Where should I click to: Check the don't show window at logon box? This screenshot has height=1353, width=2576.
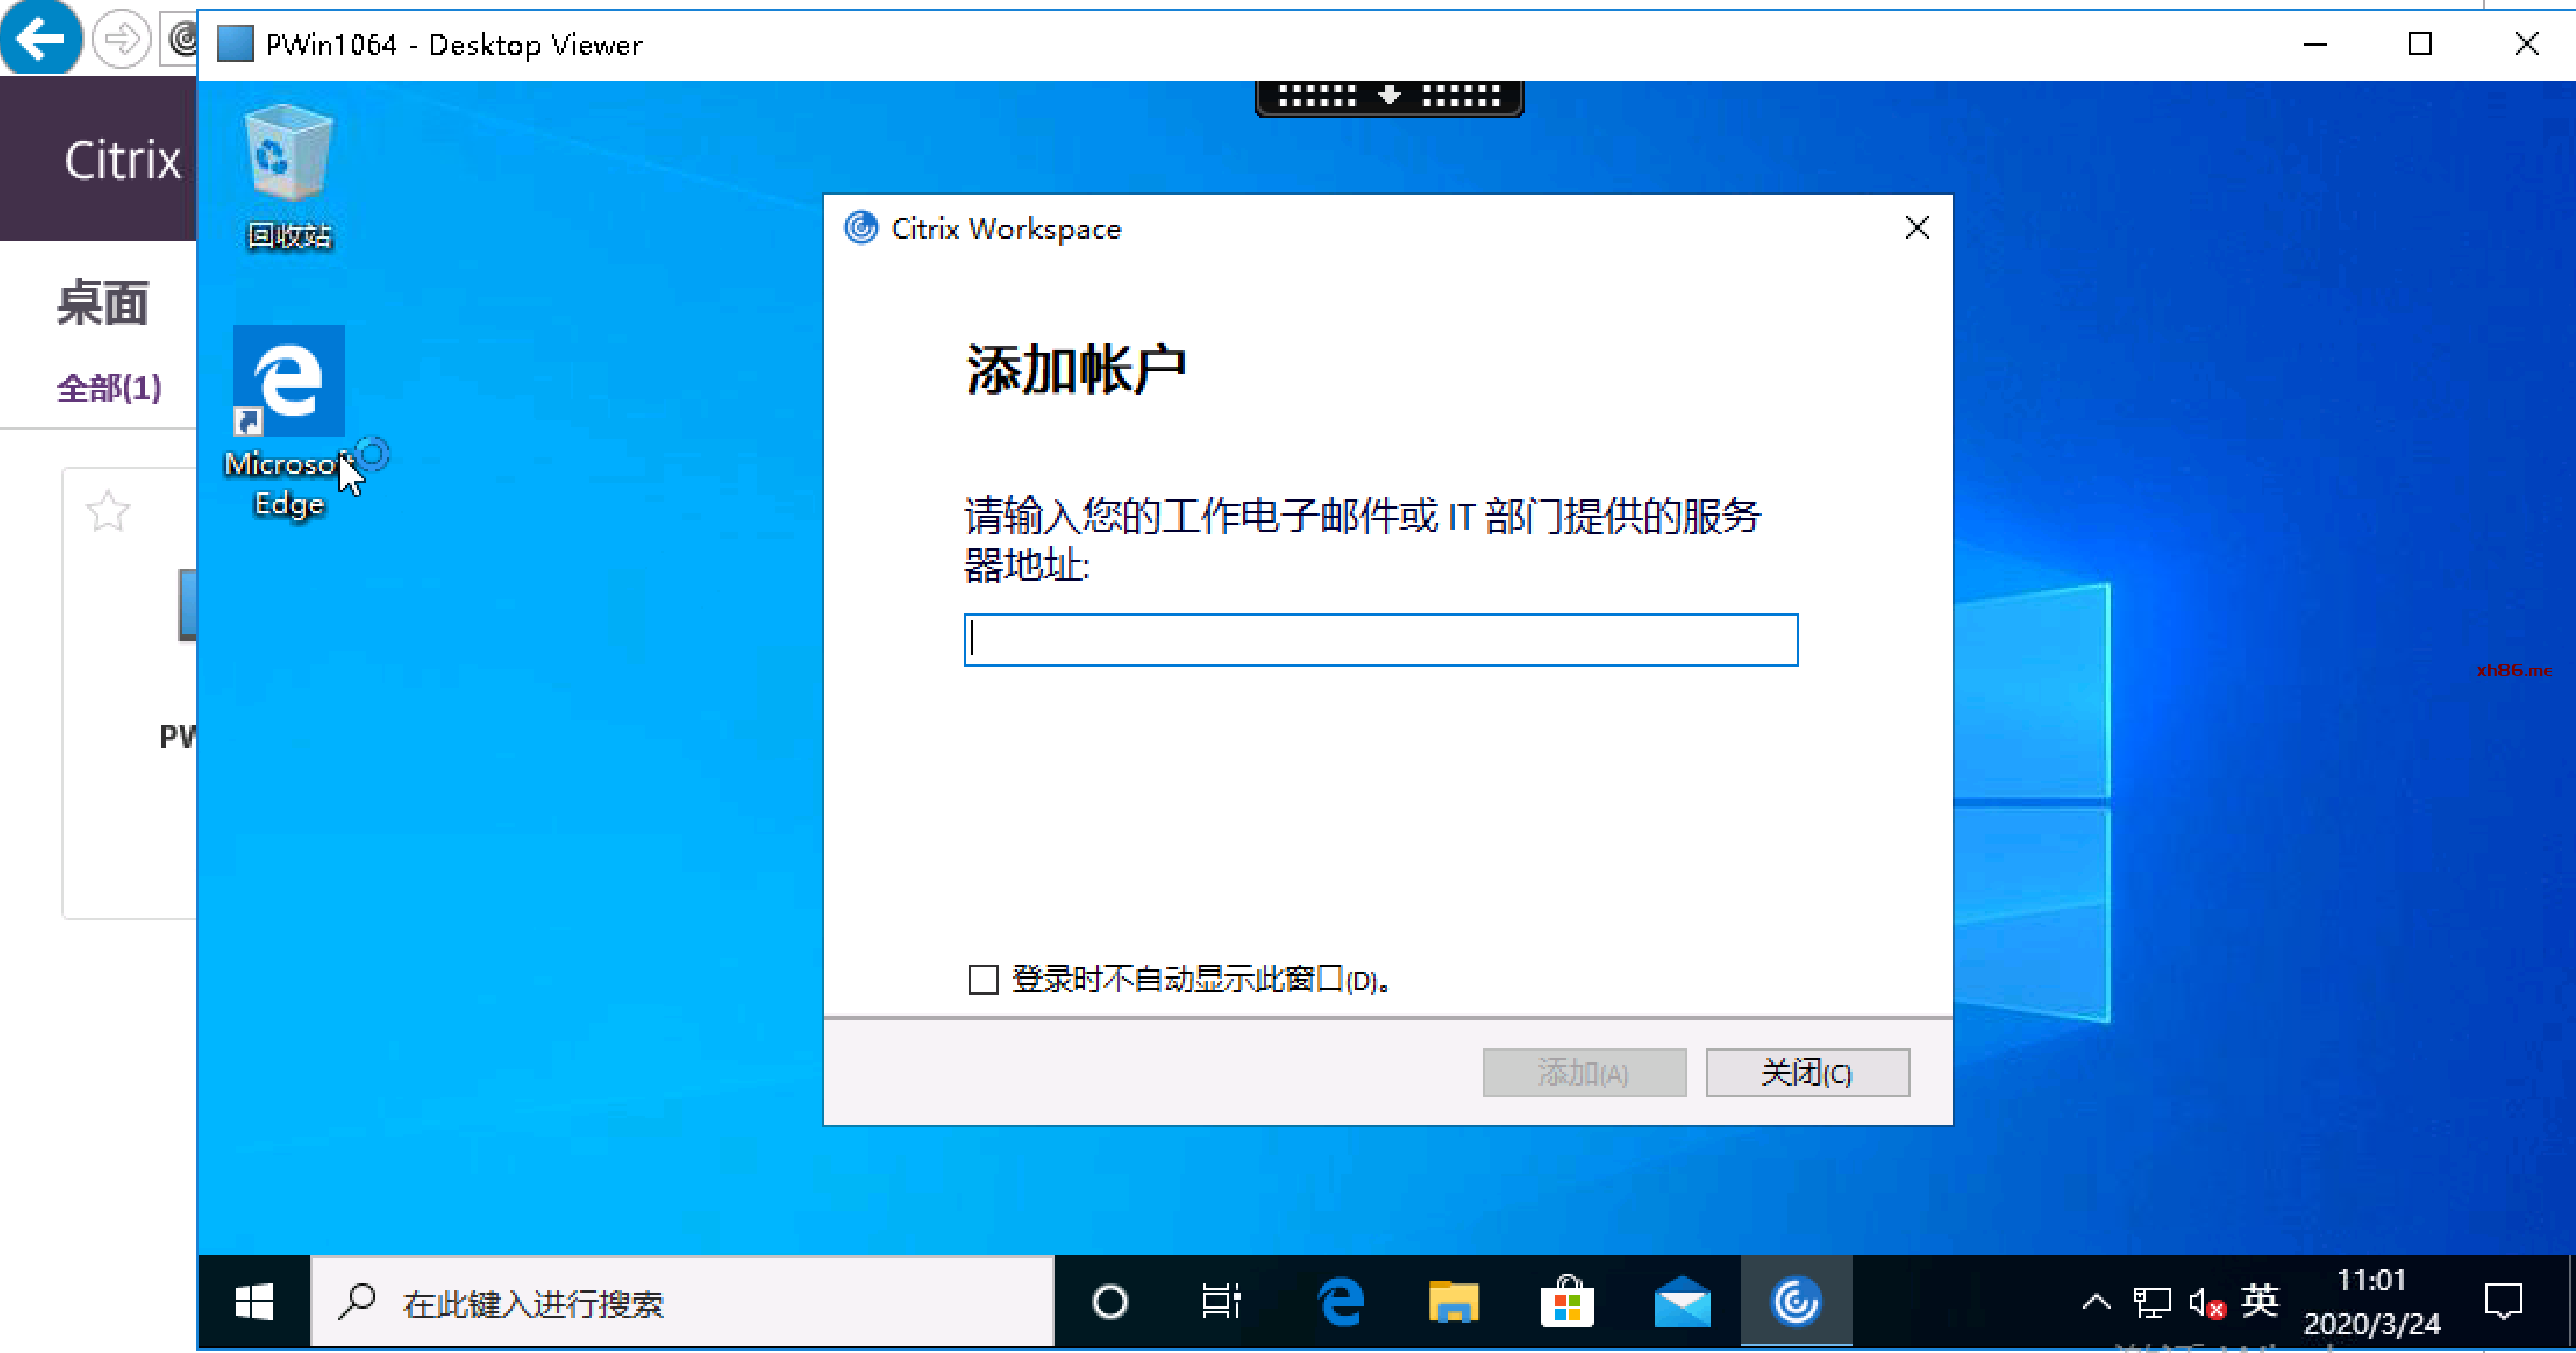point(983,979)
